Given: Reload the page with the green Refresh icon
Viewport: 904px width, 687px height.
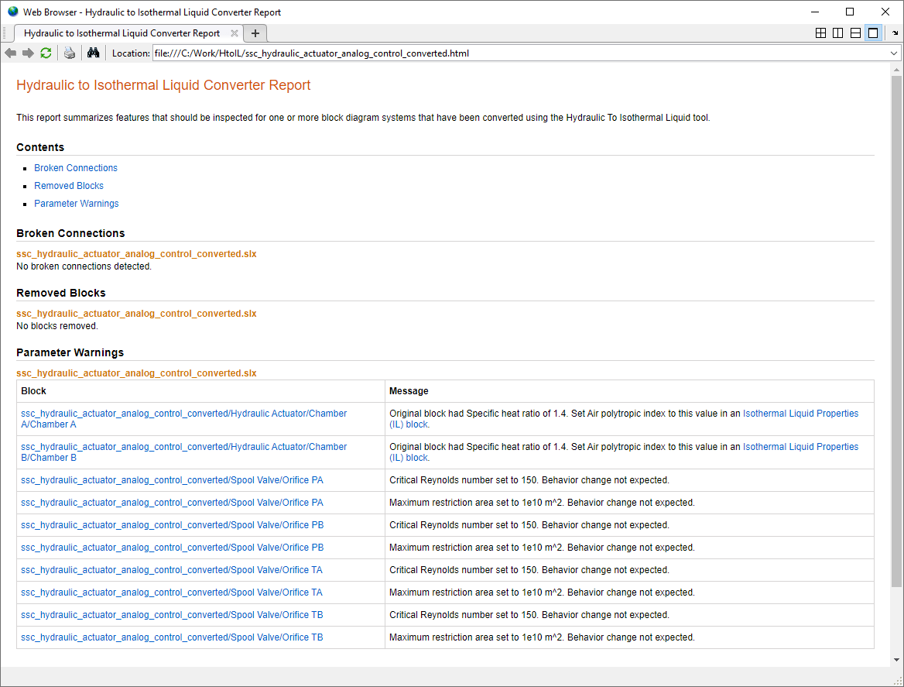Looking at the screenshot, I should click(46, 53).
